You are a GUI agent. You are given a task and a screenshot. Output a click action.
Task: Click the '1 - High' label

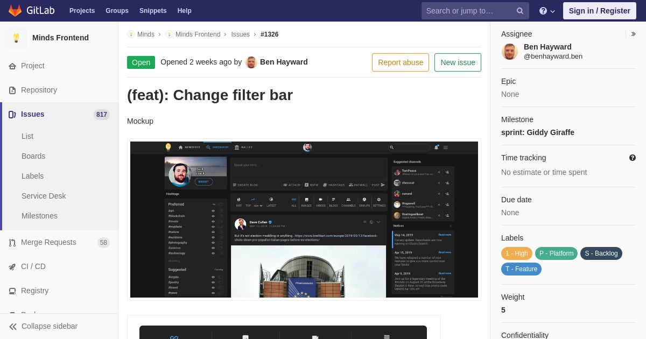click(x=517, y=253)
